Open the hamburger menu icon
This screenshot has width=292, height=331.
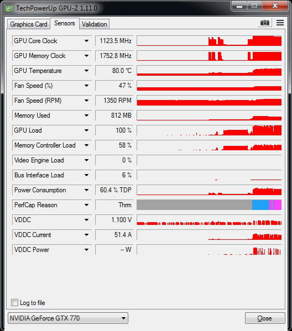(280, 23)
